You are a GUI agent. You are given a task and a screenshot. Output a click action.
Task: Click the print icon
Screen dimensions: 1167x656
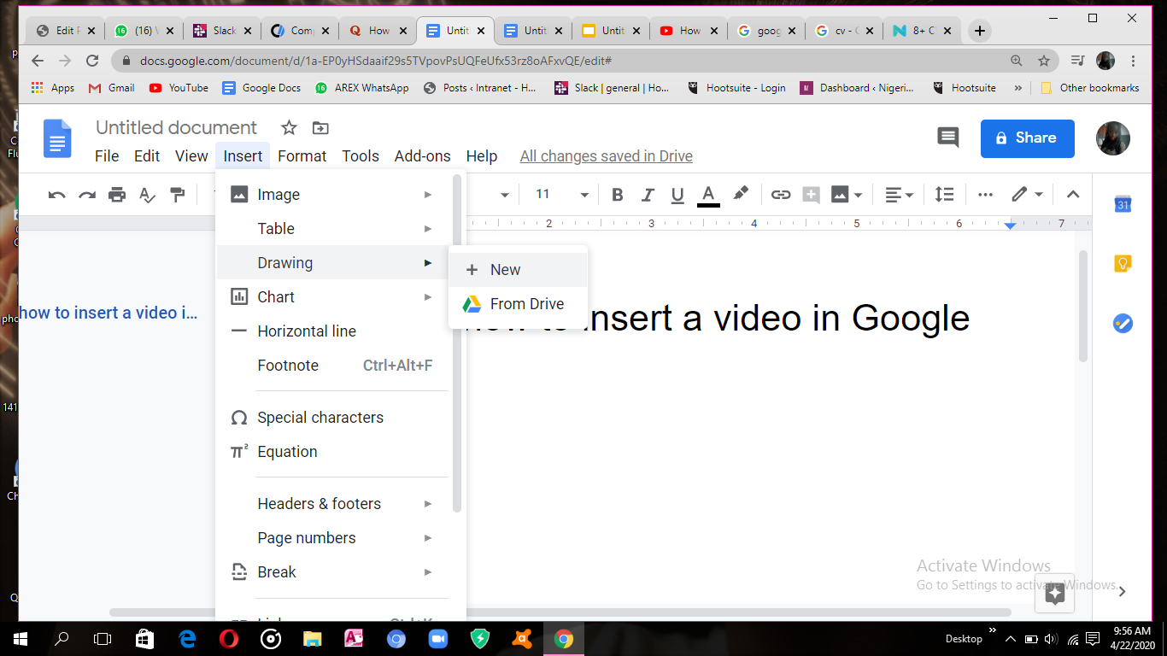(x=117, y=195)
